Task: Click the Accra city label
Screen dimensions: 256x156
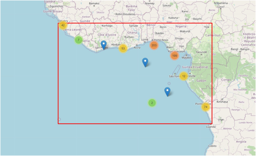Action: [137, 48]
